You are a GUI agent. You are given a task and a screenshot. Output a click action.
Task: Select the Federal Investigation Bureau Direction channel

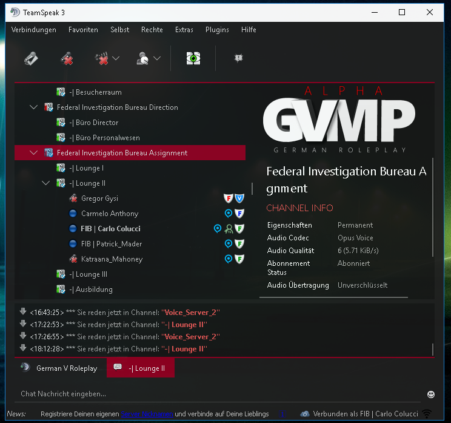click(x=118, y=107)
